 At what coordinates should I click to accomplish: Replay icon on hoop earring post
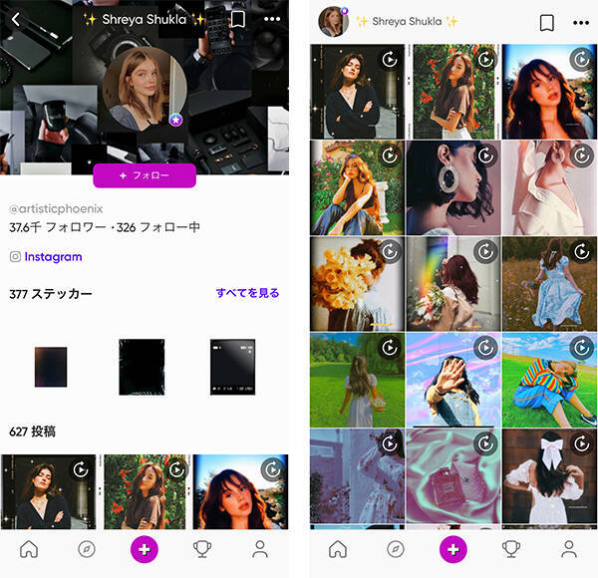(x=486, y=155)
